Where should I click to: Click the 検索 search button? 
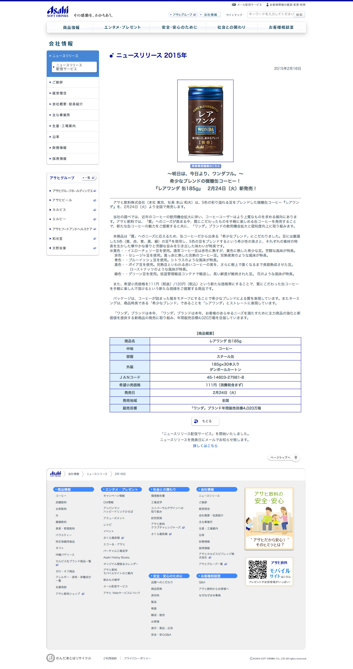coord(299,15)
